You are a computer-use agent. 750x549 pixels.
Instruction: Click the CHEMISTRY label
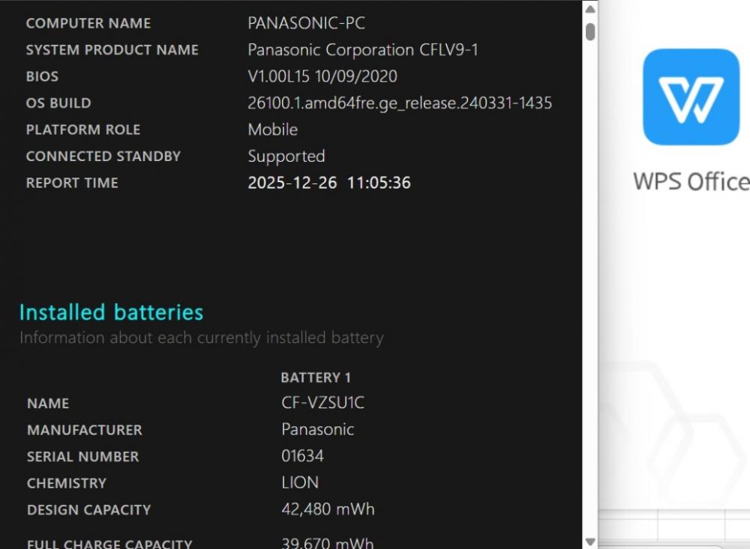coord(67,483)
